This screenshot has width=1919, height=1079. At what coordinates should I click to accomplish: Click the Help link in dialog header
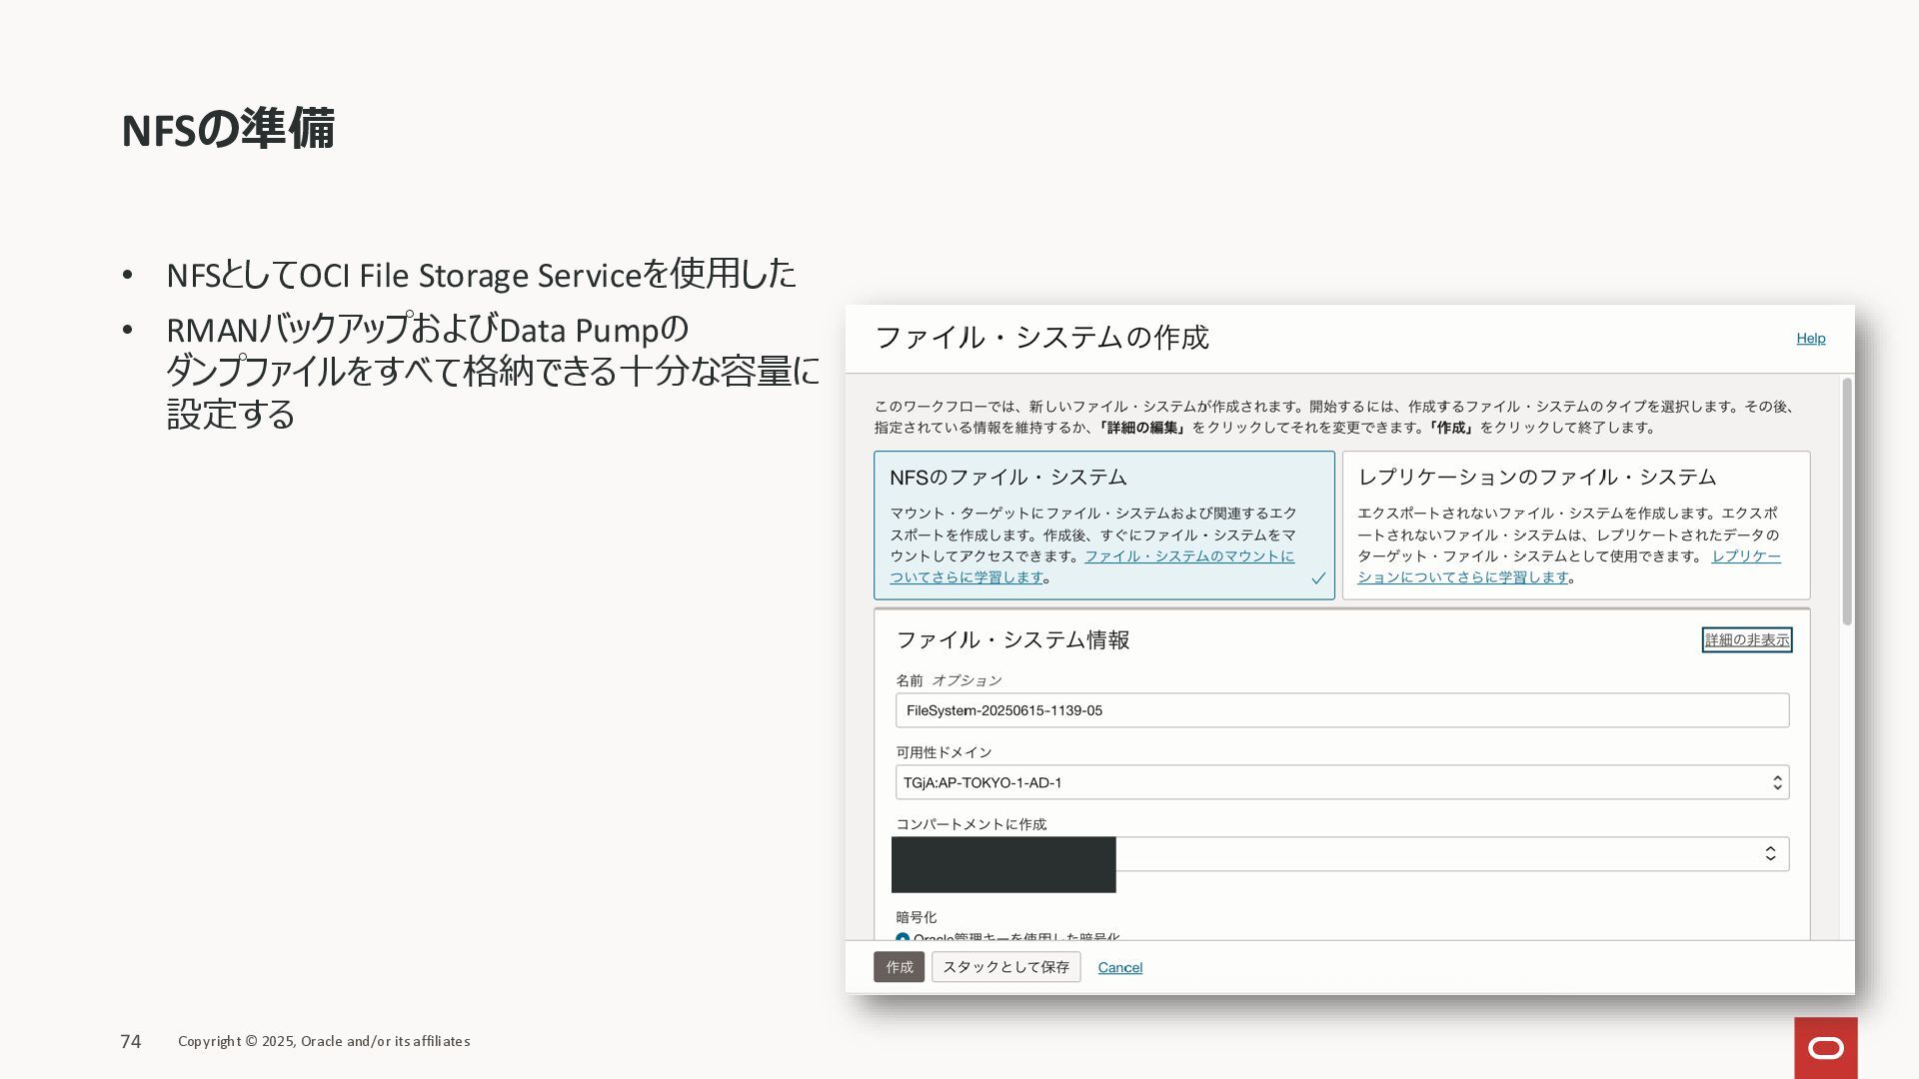click(x=1810, y=339)
